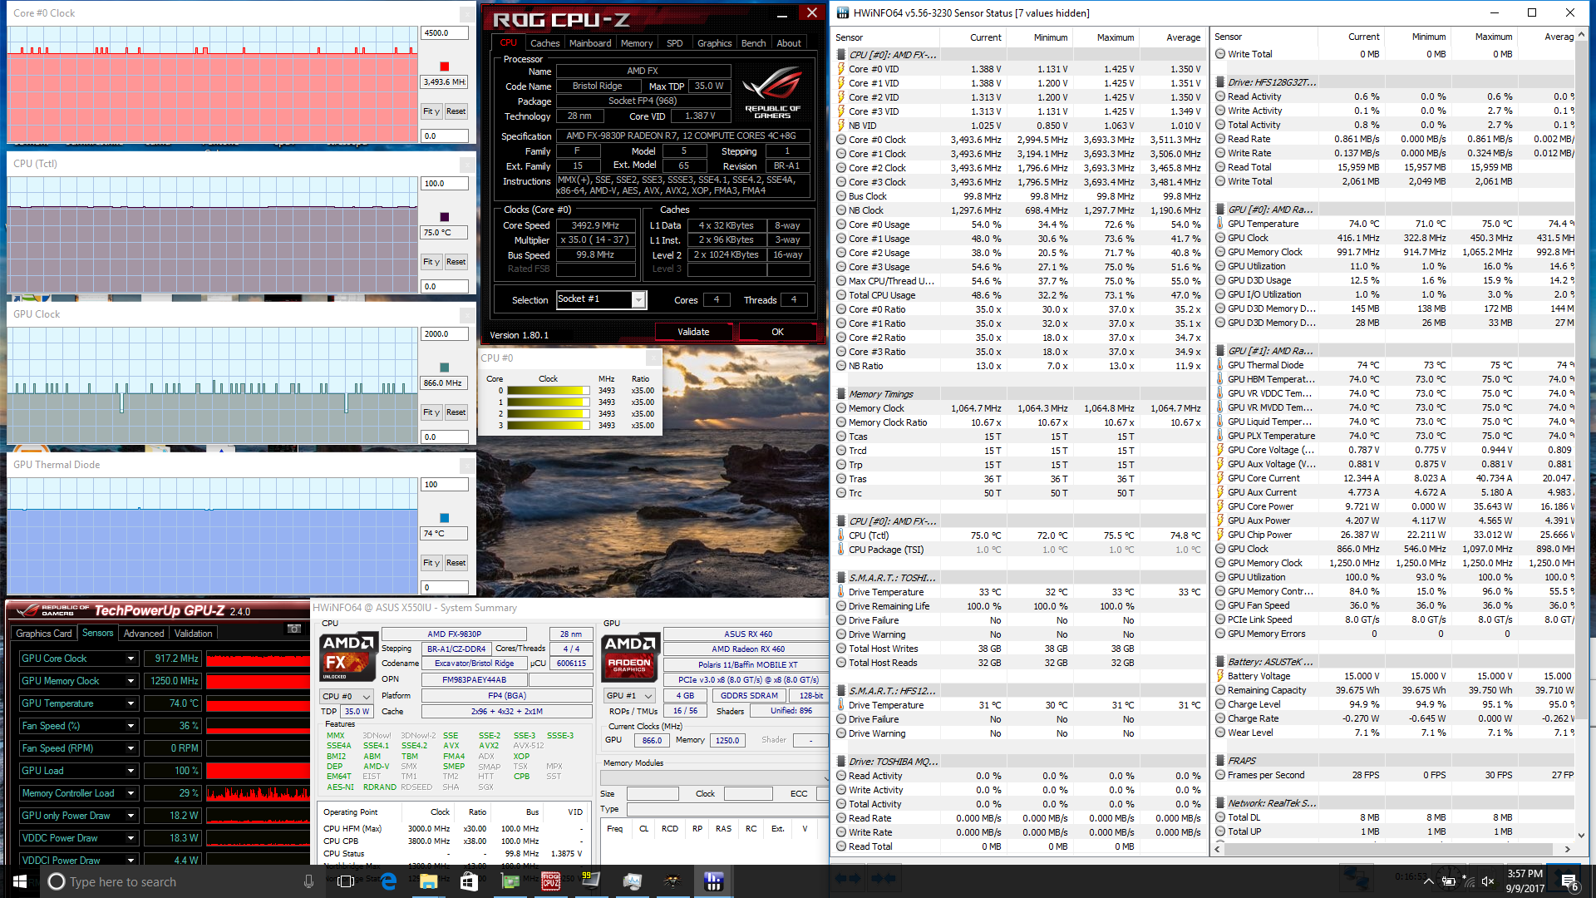Select the Total CPU Usage sensor row

pyautogui.click(x=1020, y=295)
